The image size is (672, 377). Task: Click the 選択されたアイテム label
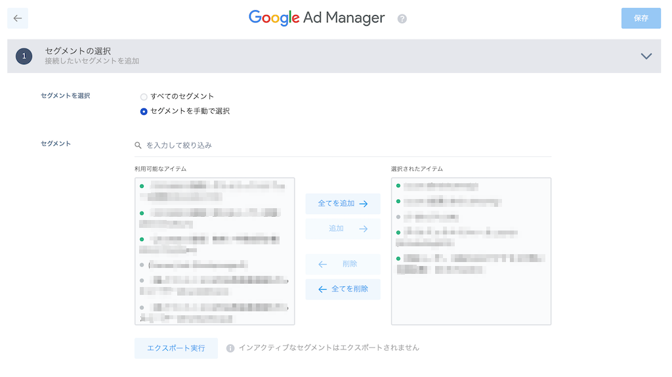pos(417,169)
